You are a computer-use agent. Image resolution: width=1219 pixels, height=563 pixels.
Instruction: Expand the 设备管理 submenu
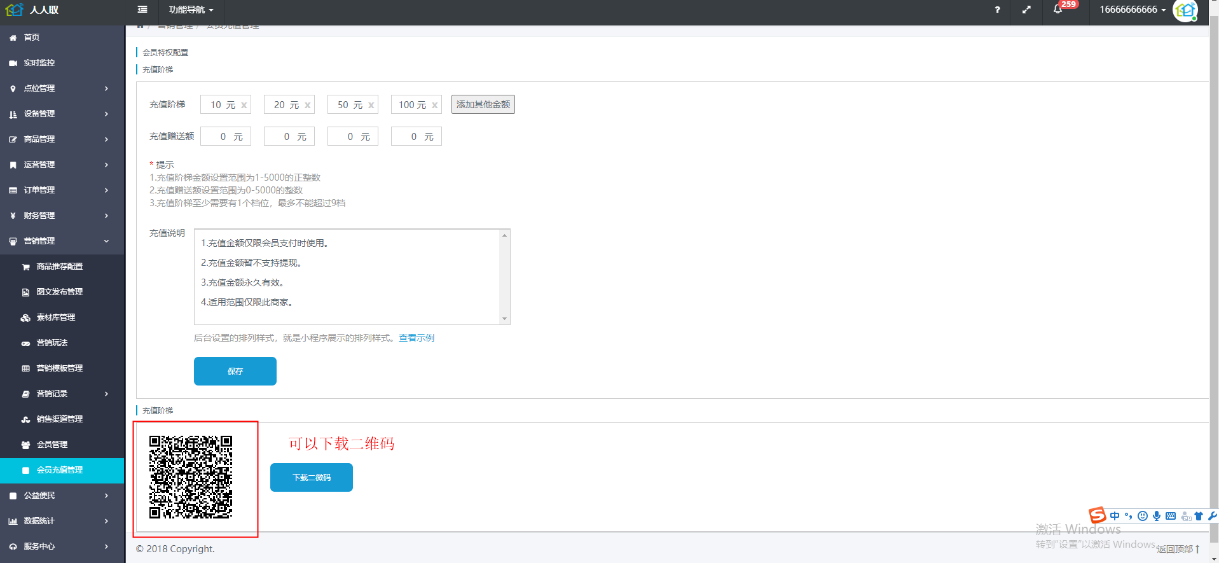[x=106, y=114]
